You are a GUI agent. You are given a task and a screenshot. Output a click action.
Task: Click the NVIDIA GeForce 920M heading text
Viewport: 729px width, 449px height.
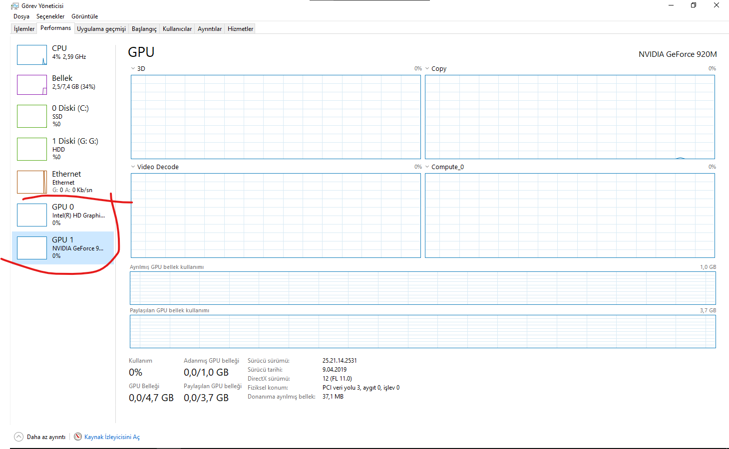678,54
